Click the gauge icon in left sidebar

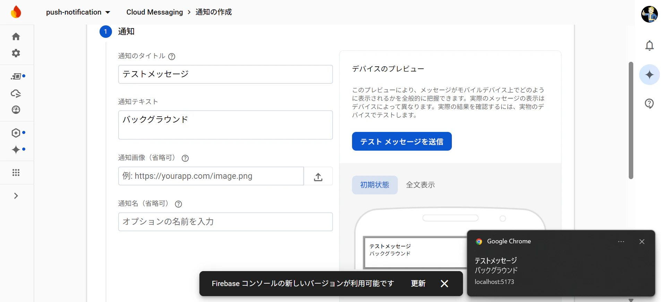16,110
